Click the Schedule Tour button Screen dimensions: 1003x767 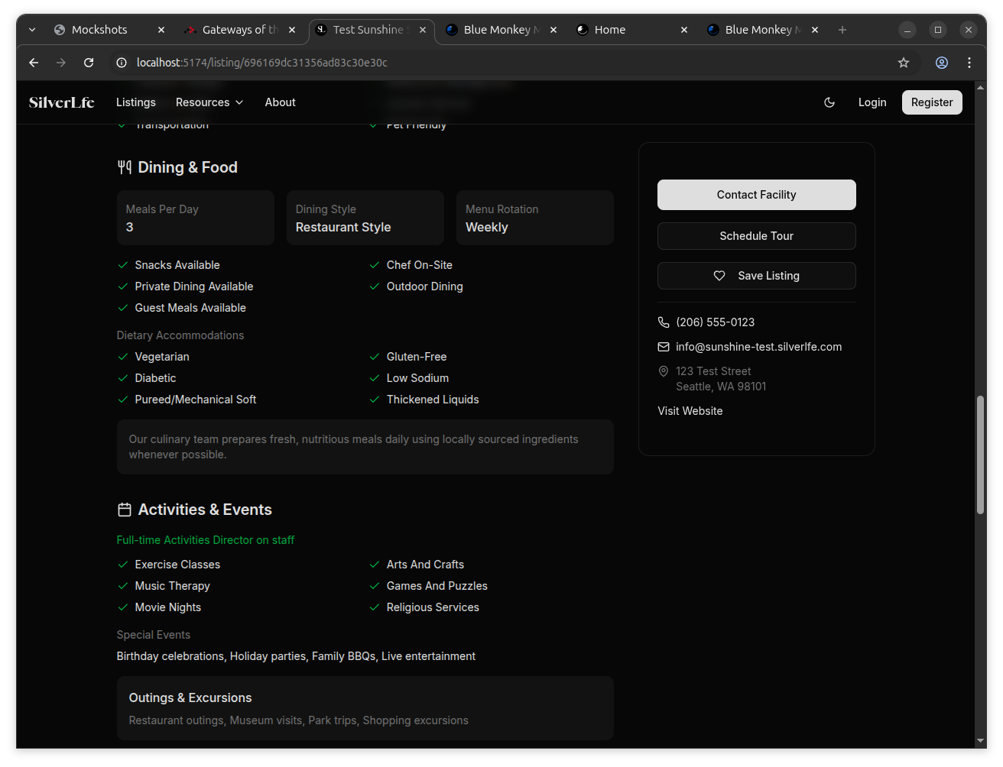coord(756,236)
